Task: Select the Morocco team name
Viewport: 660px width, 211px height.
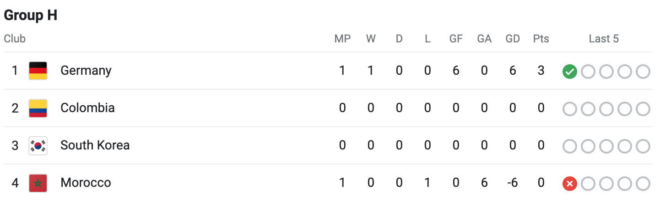Action: click(86, 183)
